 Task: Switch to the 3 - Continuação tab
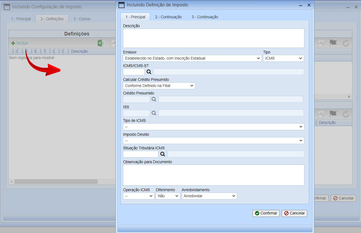tap(205, 17)
